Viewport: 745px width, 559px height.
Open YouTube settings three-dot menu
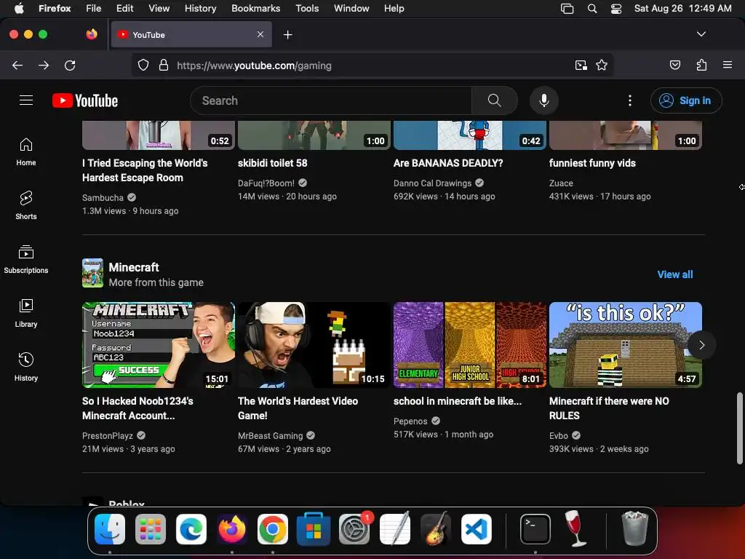(x=630, y=100)
